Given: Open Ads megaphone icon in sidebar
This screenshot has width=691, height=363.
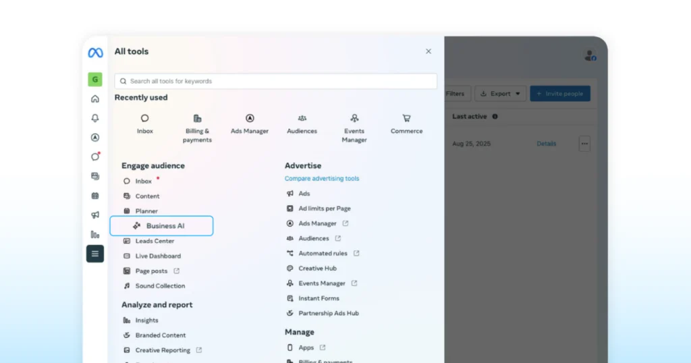Looking at the screenshot, I should point(94,215).
